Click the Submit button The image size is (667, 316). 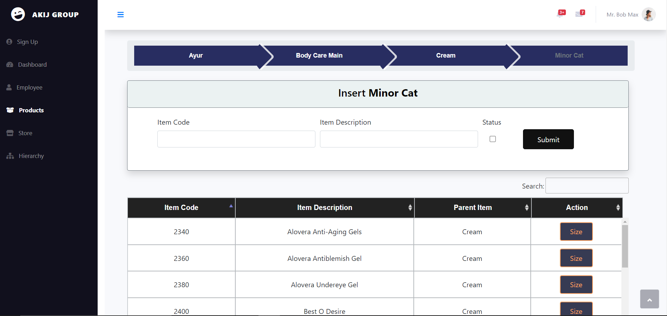click(x=548, y=139)
